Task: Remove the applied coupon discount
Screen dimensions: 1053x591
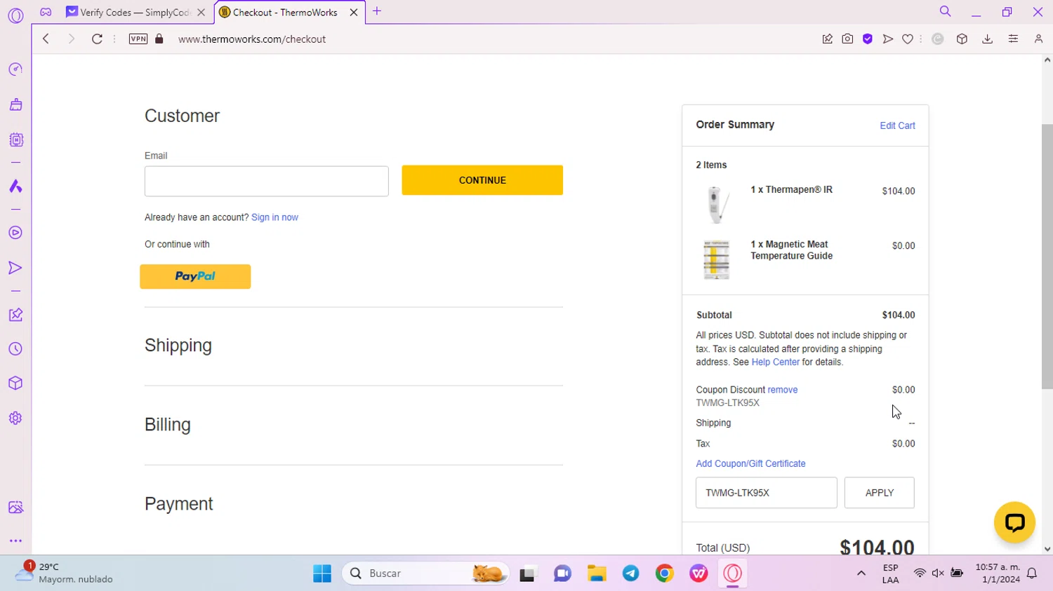Action: pyautogui.click(x=782, y=390)
